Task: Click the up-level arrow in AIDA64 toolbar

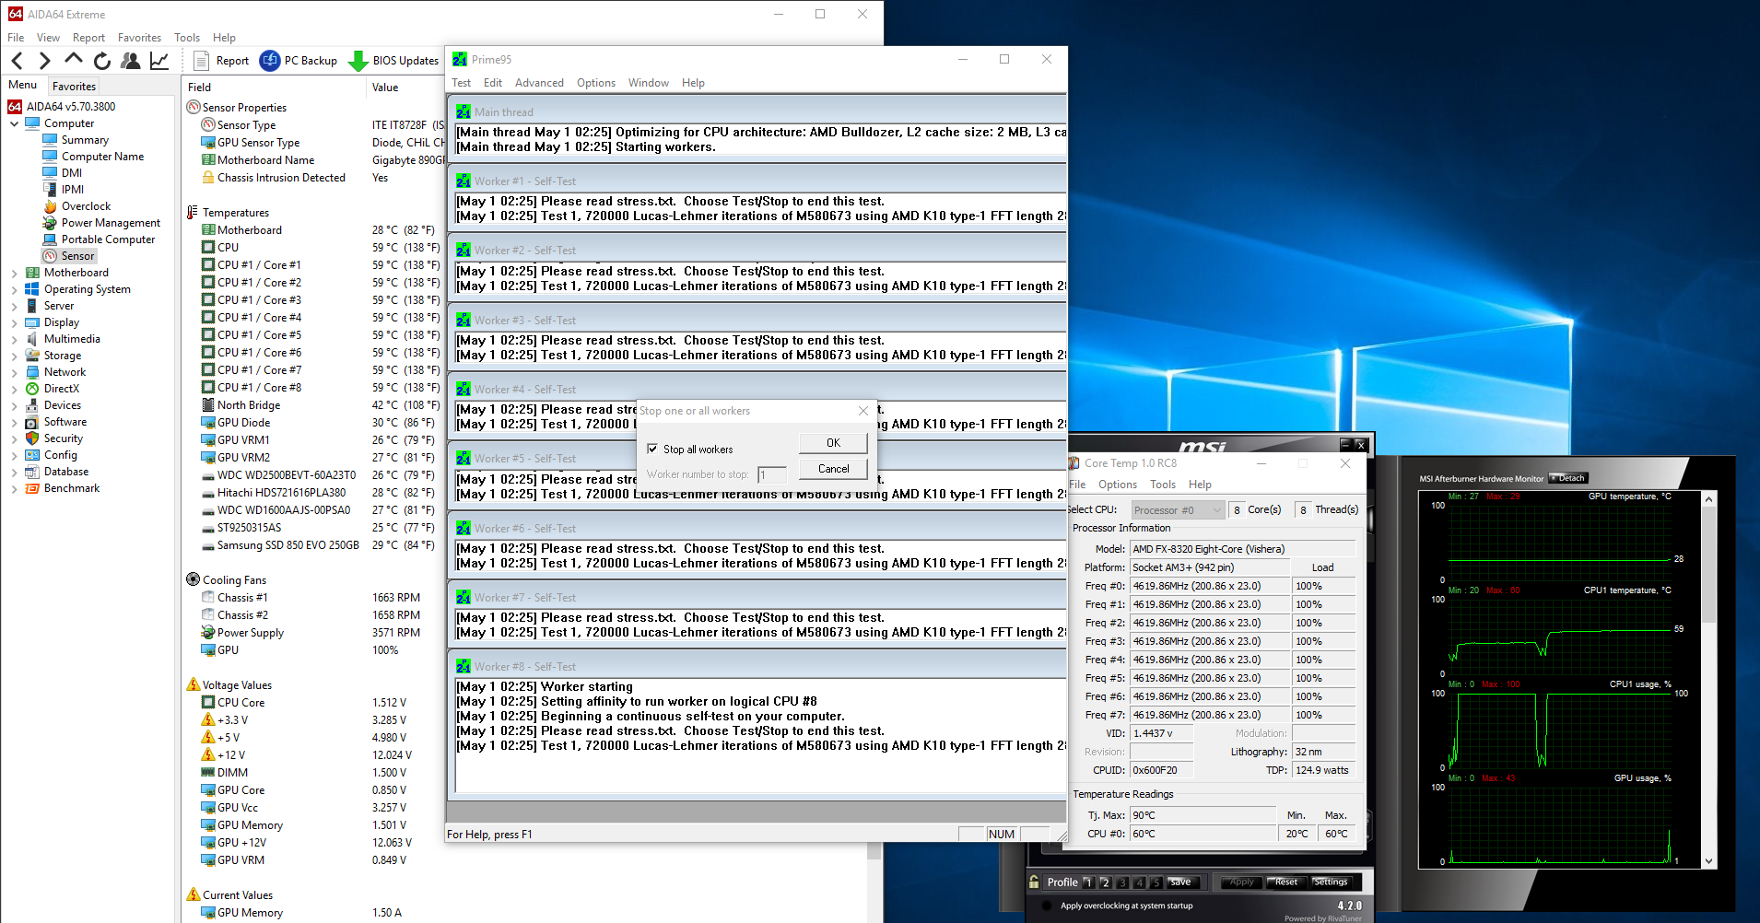Action: pos(74,61)
